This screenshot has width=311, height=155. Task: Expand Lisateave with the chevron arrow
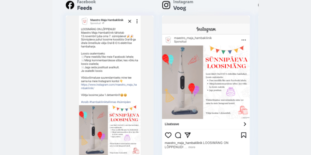click(x=245, y=124)
